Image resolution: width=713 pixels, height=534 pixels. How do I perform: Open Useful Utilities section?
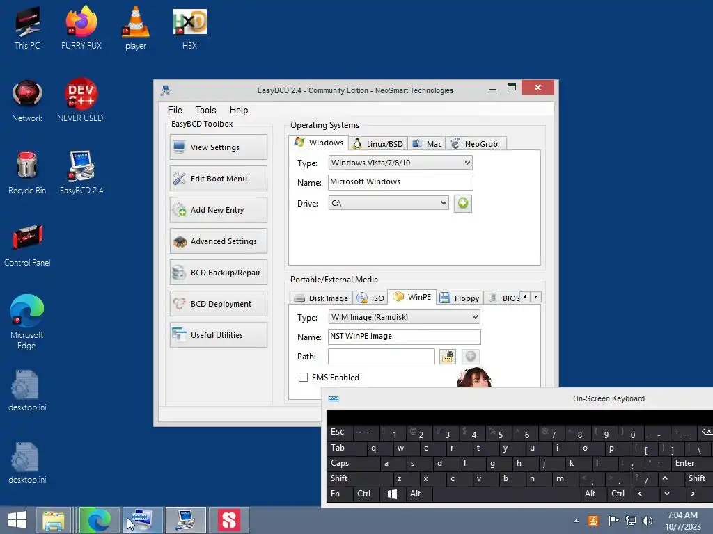(218, 335)
